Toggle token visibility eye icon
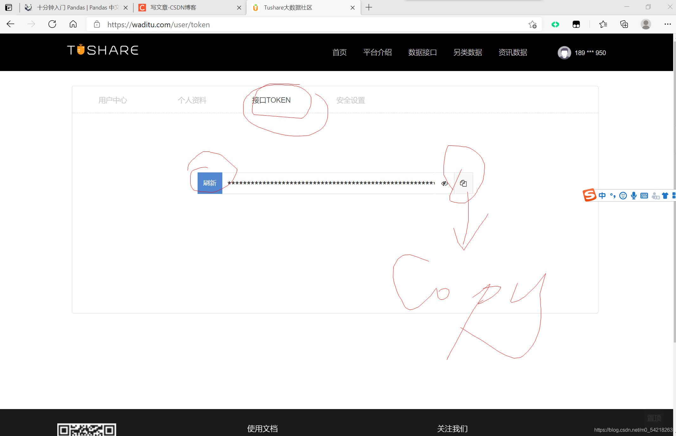The width and height of the screenshot is (676, 436). 445,183
